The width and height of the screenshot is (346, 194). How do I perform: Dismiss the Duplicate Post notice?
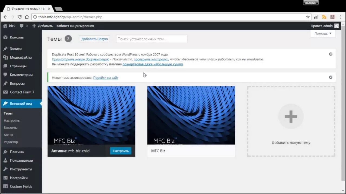(331, 54)
